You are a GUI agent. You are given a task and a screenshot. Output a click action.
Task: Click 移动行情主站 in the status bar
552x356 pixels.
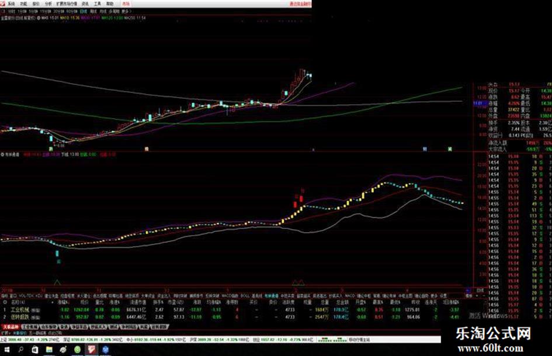(x=359, y=340)
